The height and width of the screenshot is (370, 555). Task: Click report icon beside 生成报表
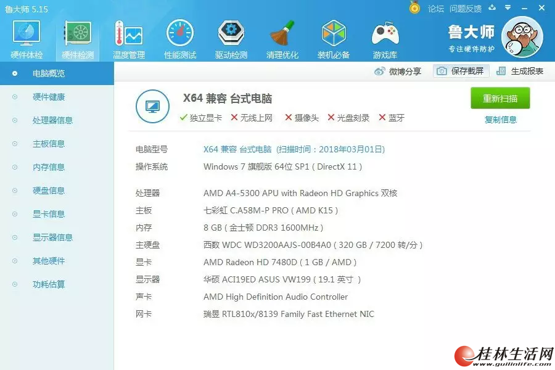pos(501,71)
